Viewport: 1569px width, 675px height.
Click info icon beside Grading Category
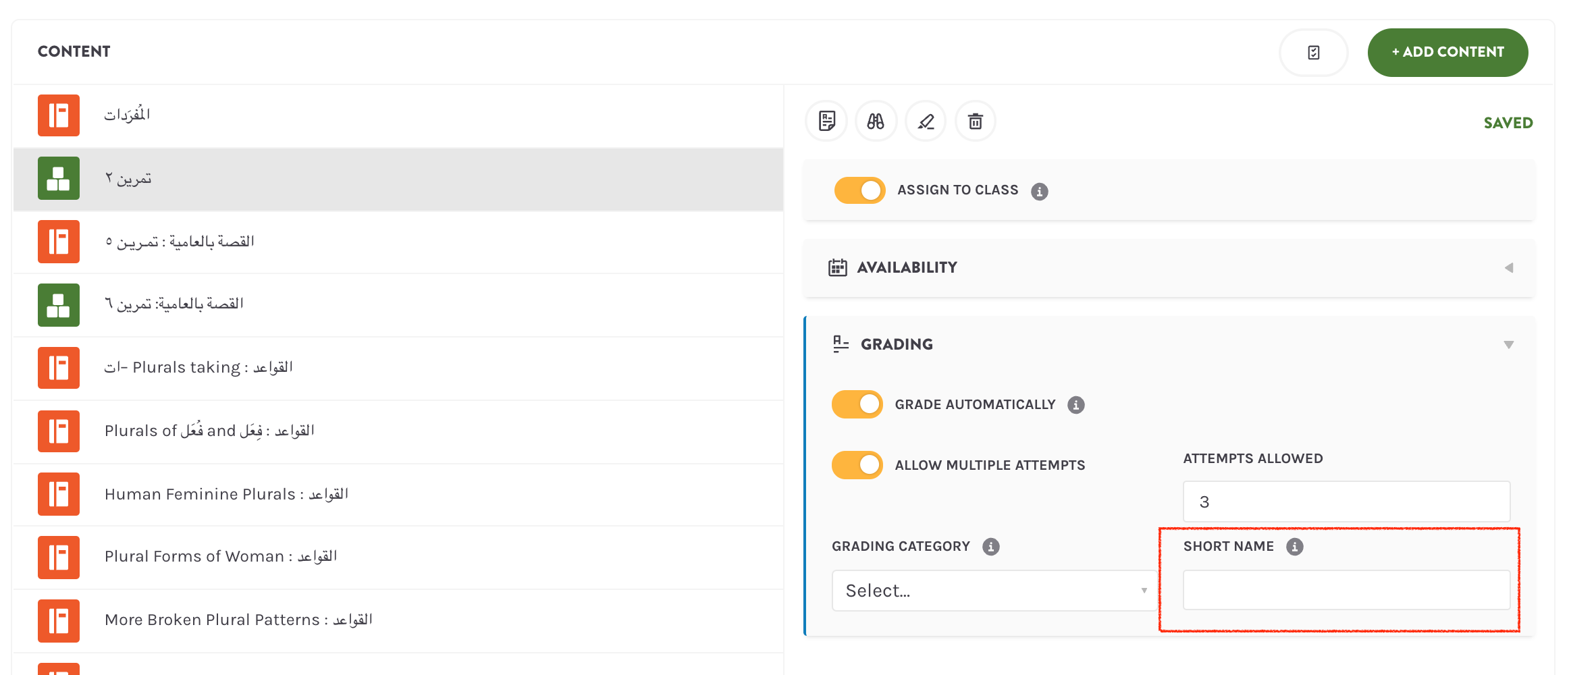(991, 547)
